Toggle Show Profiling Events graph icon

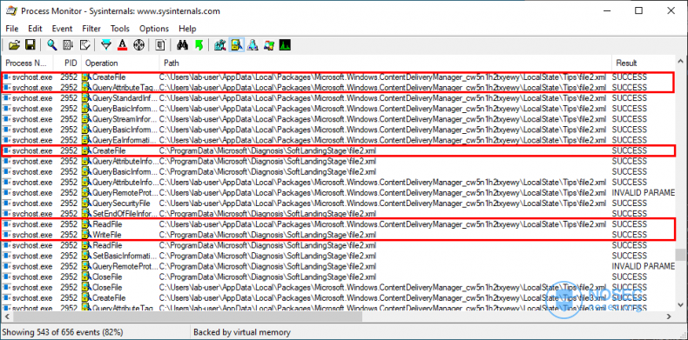[x=285, y=44]
